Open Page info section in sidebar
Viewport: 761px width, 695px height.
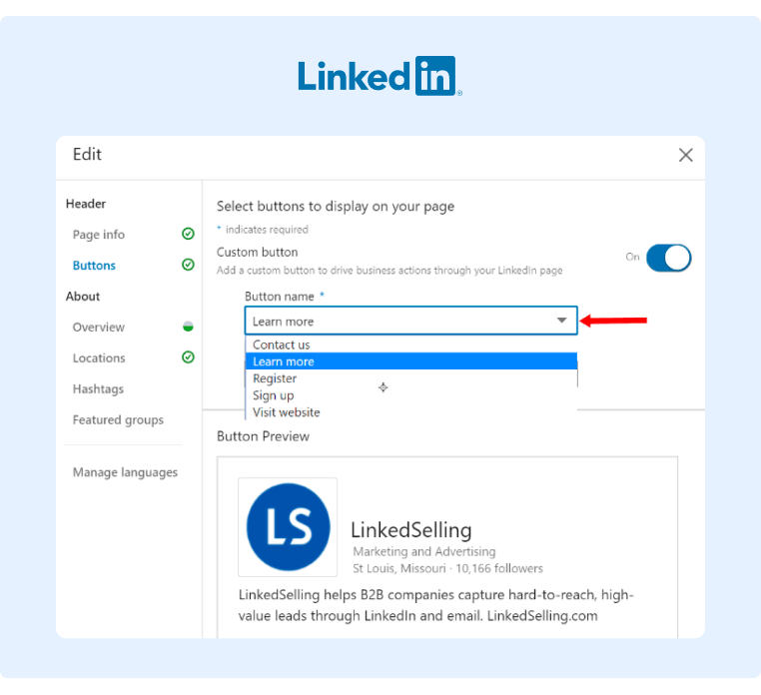[x=99, y=235]
